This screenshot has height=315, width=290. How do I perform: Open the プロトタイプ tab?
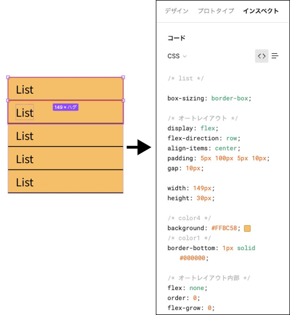pyautogui.click(x=216, y=11)
